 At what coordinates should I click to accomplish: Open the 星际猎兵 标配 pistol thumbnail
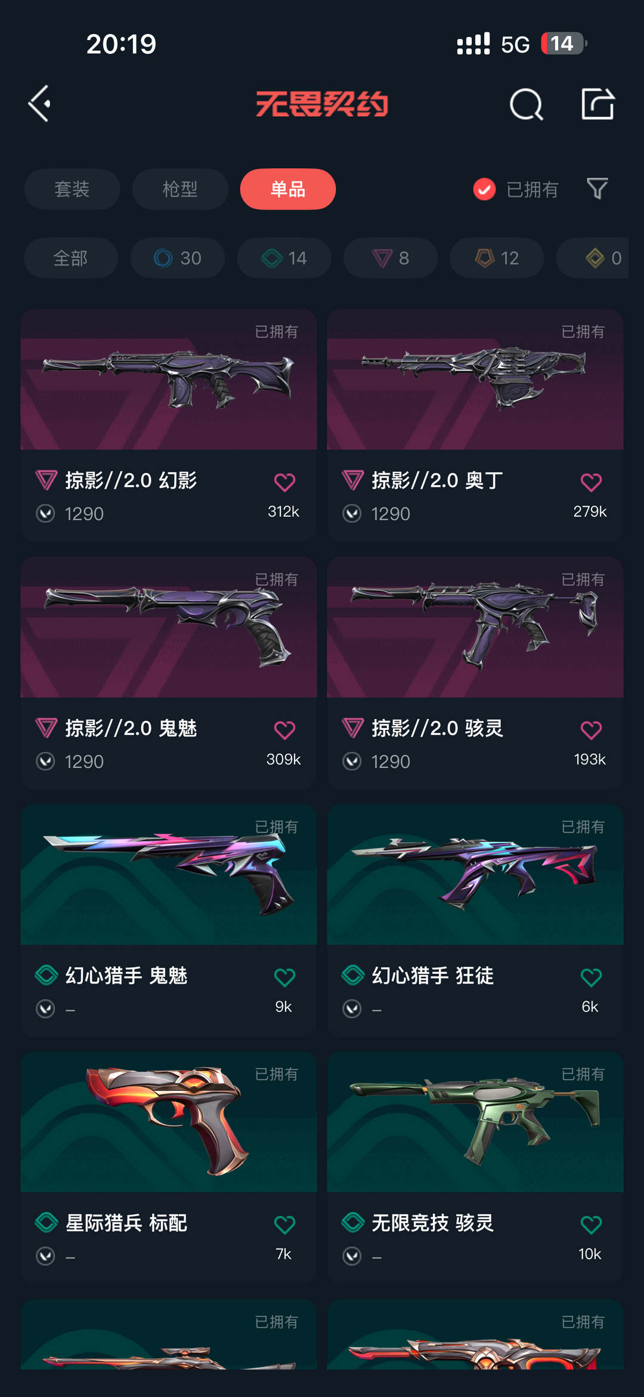click(169, 1122)
